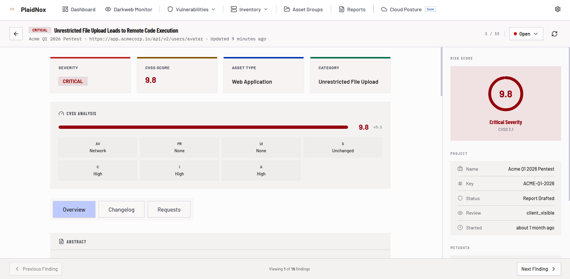Image resolution: width=570 pixels, height=279 pixels.
Task: Click the CVSS Analysis gauge icon
Action: coord(61,114)
